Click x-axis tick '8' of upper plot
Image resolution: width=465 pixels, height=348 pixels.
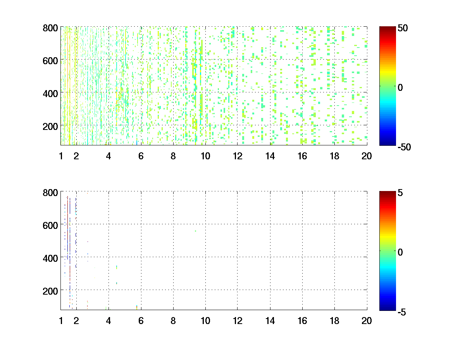[x=173, y=156]
